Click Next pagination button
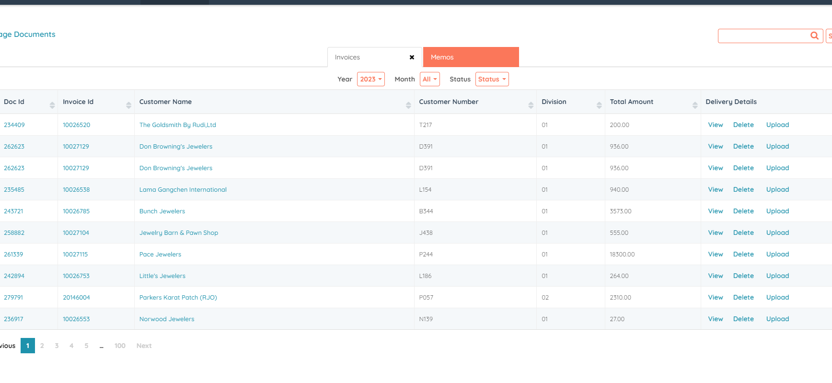 point(144,346)
